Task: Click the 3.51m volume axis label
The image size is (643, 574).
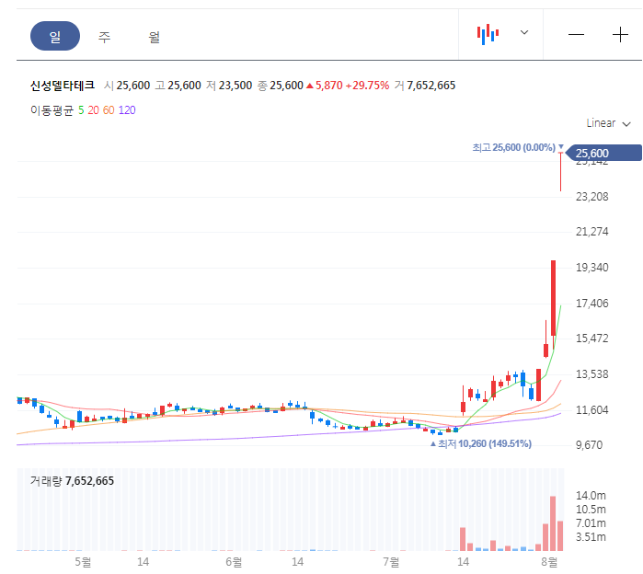Action: click(591, 536)
